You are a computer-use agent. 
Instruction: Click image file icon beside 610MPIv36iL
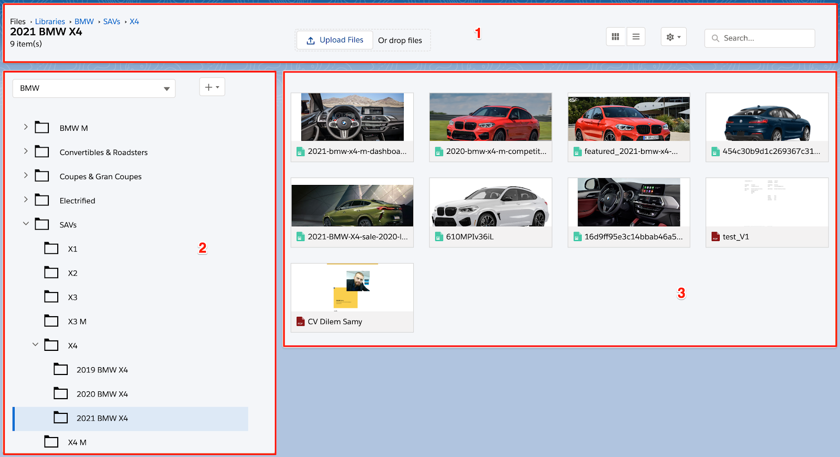[x=439, y=237]
